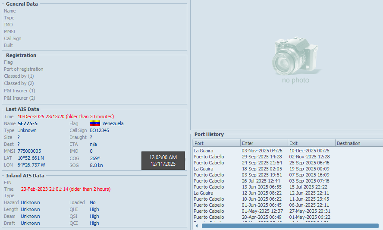Click exit time 01-May-2025 06:22

310,217
